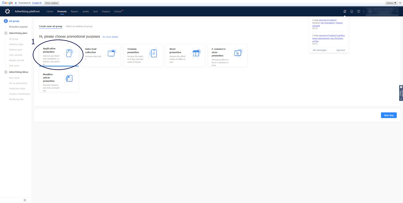Open the School menu
The image size is (403, 203).
[118, 12]
